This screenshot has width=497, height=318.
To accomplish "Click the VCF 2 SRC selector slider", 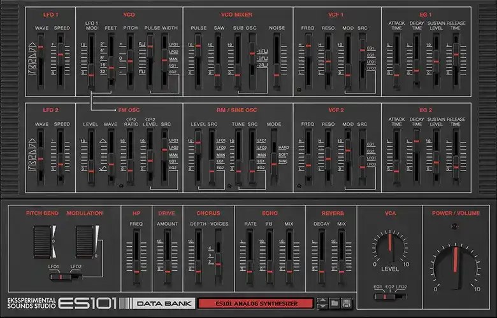I will (363, 157).
